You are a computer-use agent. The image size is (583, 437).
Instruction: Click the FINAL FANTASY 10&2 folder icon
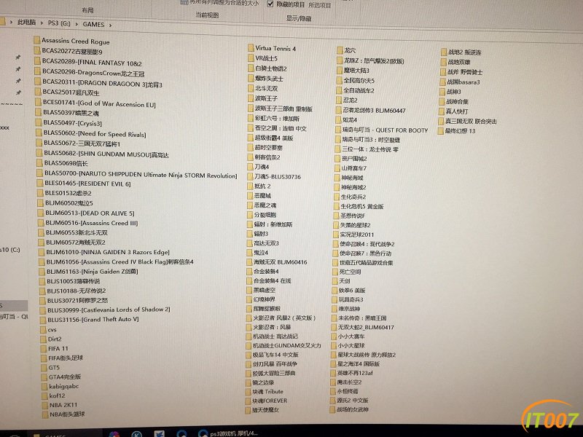click(37, 60)
